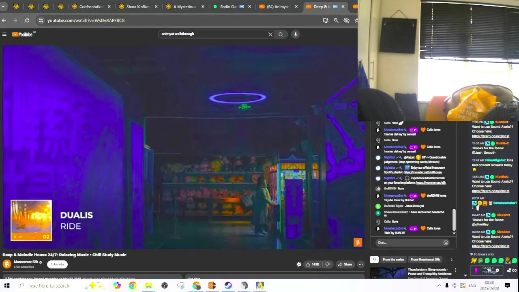Click the Monstercat Silk channel avatar

[7, 264]
